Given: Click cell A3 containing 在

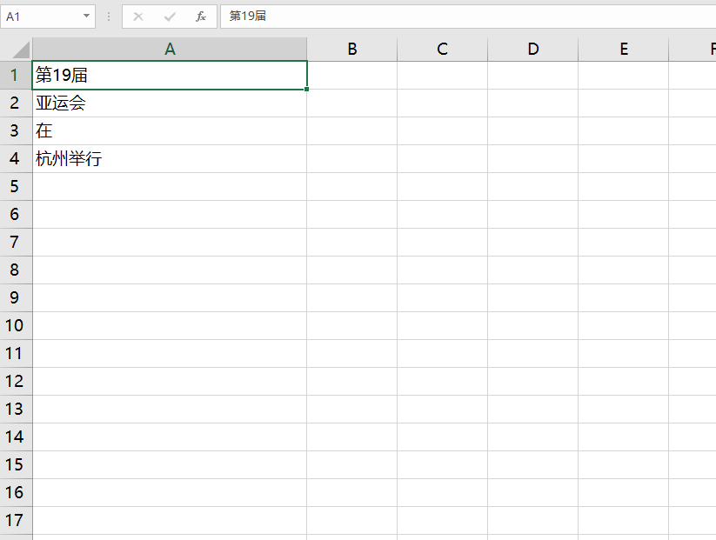Looking at the screenshot, I should 170,131.
